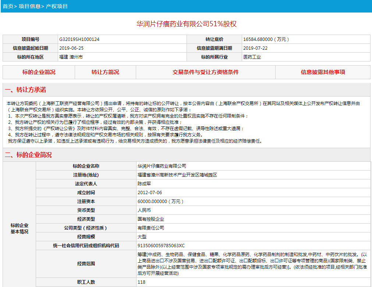Click the 转让底价 label cell

click(214, 39)
